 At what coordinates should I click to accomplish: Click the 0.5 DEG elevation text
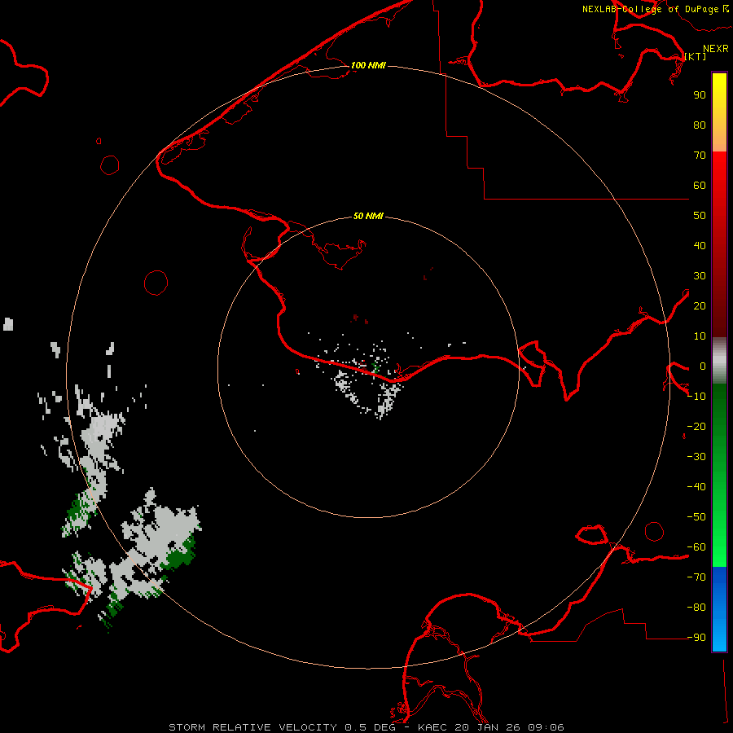pyautogui.click(x=370, y=727)
